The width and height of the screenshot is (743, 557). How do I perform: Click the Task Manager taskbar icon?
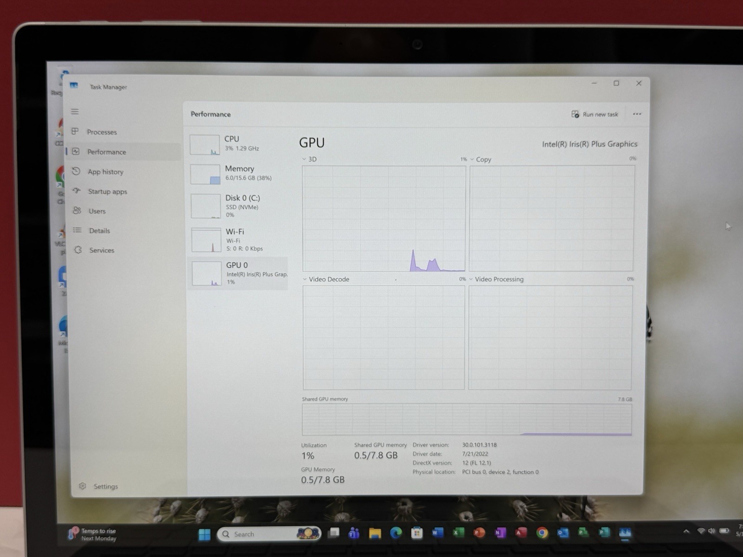coord(625,533)
